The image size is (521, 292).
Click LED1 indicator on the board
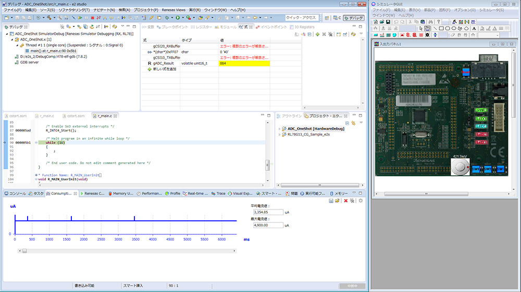click(x=481, y=126)
